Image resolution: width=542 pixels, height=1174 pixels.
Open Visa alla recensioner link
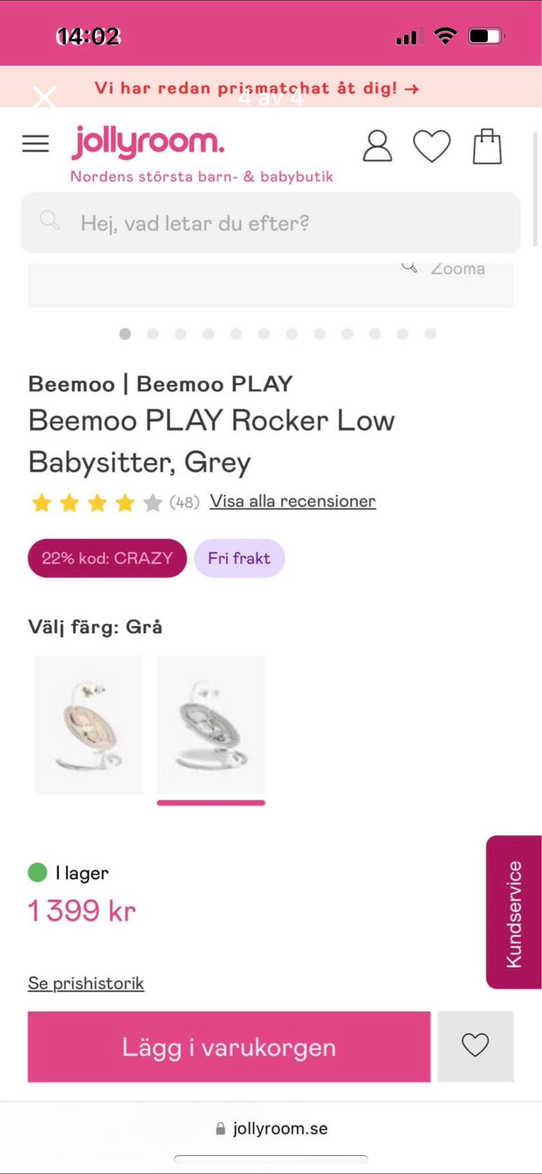point(292,501)
